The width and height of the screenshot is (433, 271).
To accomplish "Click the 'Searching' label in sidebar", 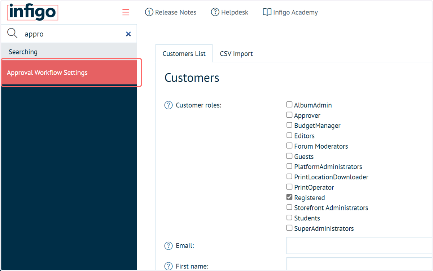I will tap(23, 52).
